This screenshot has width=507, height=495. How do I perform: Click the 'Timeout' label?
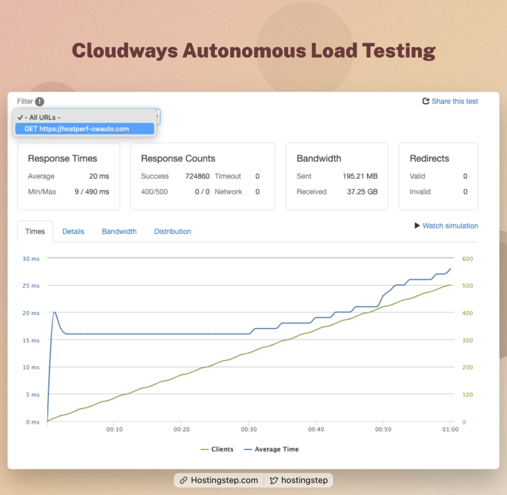[228, 176]
